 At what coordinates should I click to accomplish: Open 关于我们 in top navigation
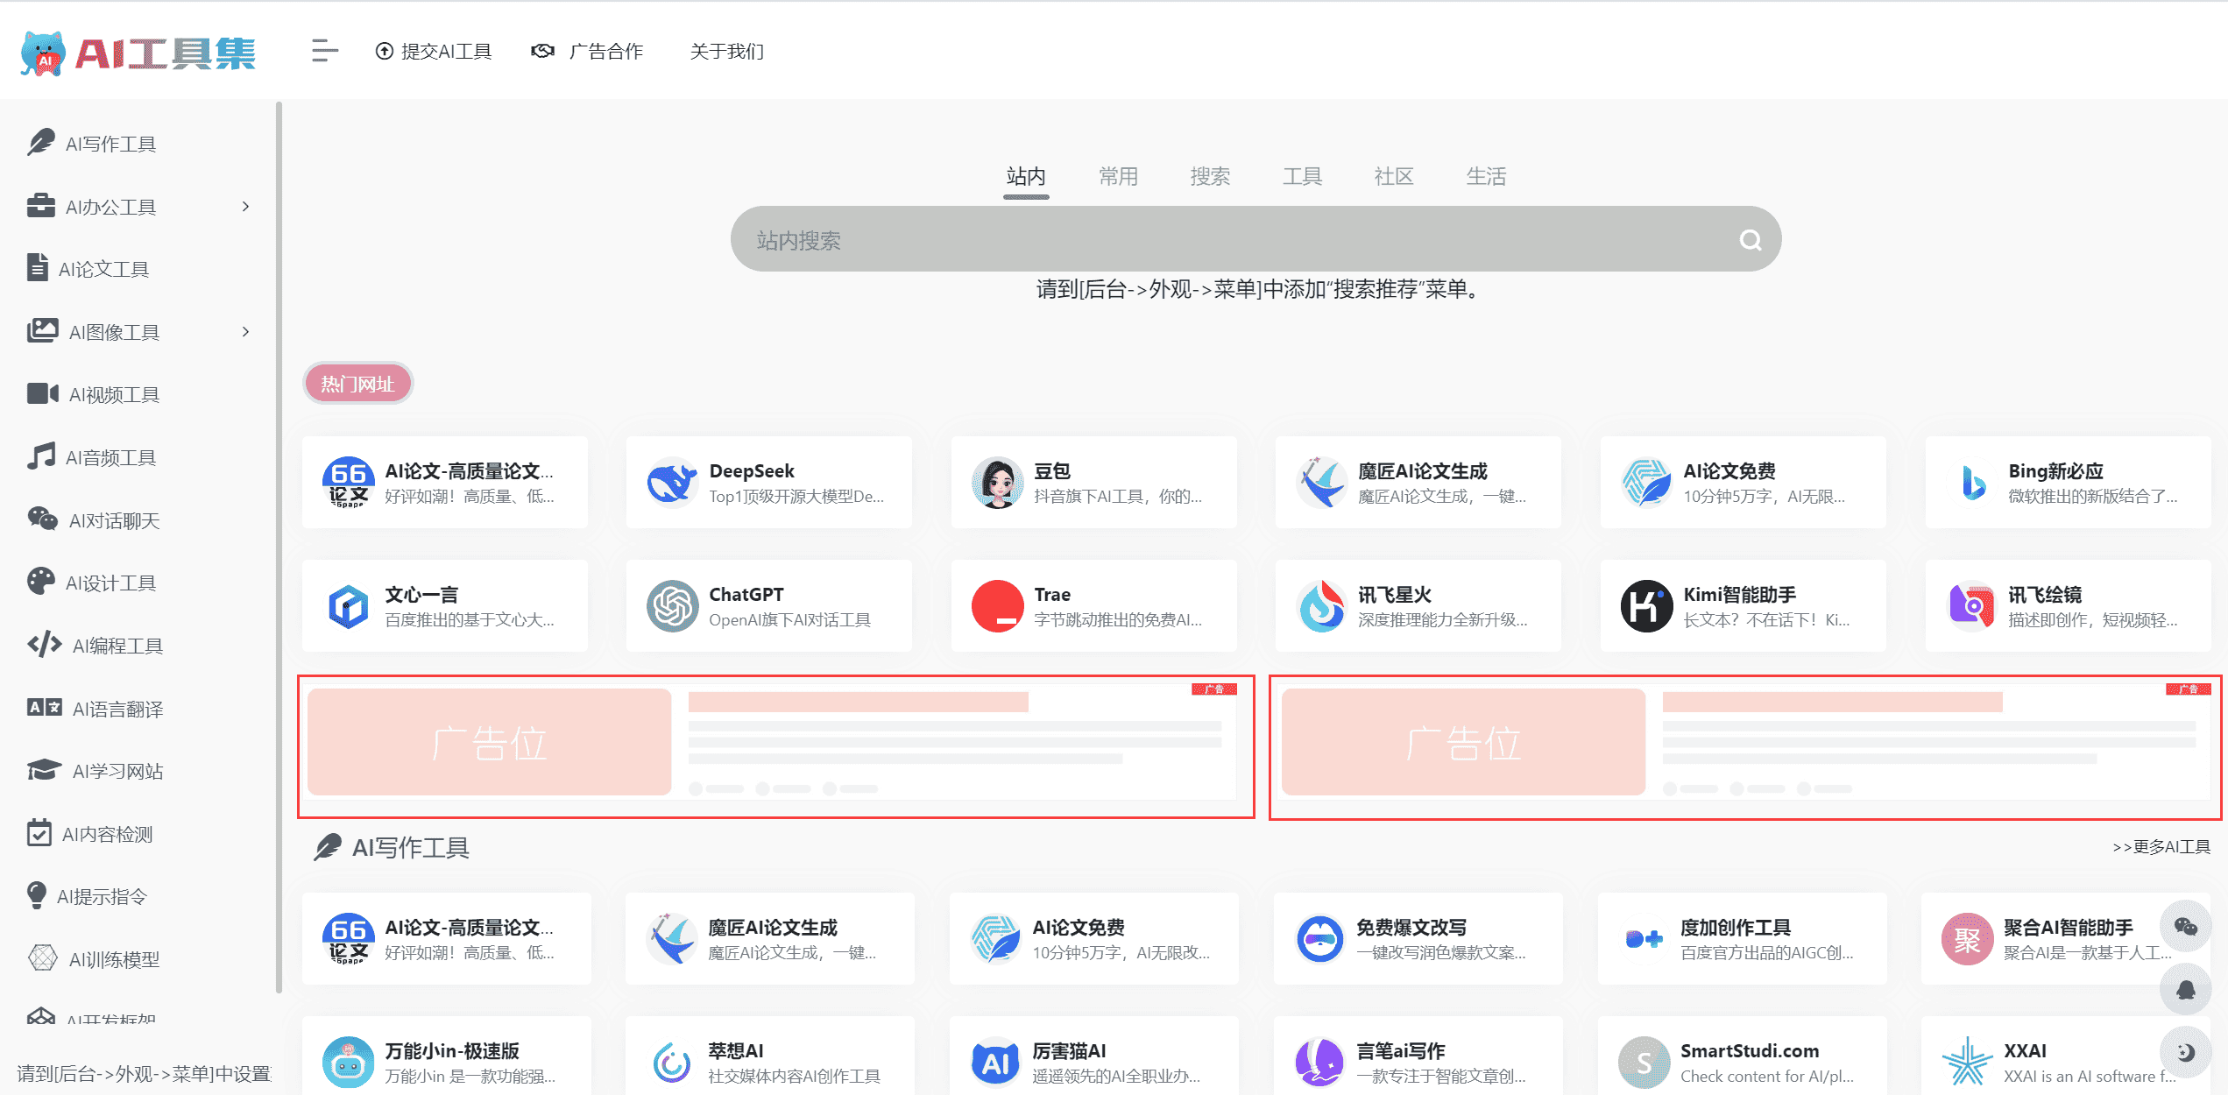click(726, 51)
